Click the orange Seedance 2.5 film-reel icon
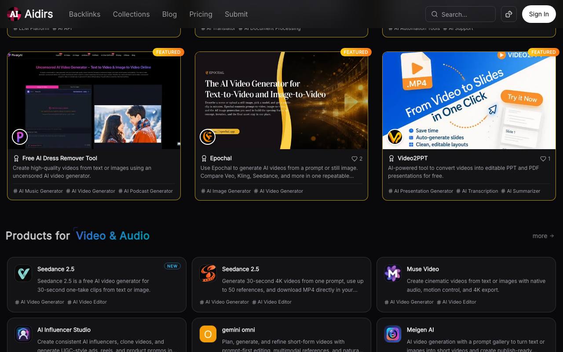 point(208,273)
